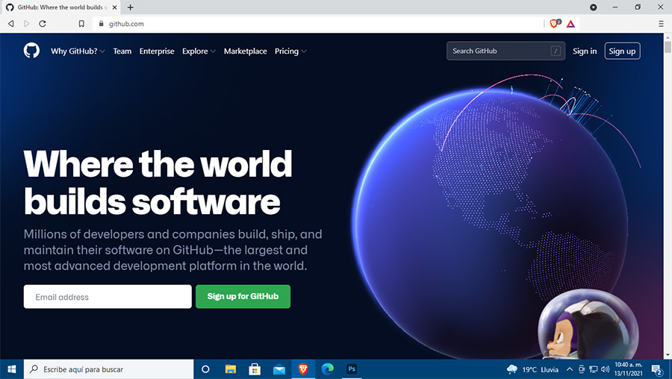Screen dimensions: 672x379
Task: Click the network icon in system tray
Action: [594, 369]
